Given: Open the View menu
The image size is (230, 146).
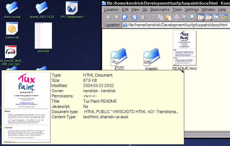Looking at the screenshot, I should pos(135,10).
